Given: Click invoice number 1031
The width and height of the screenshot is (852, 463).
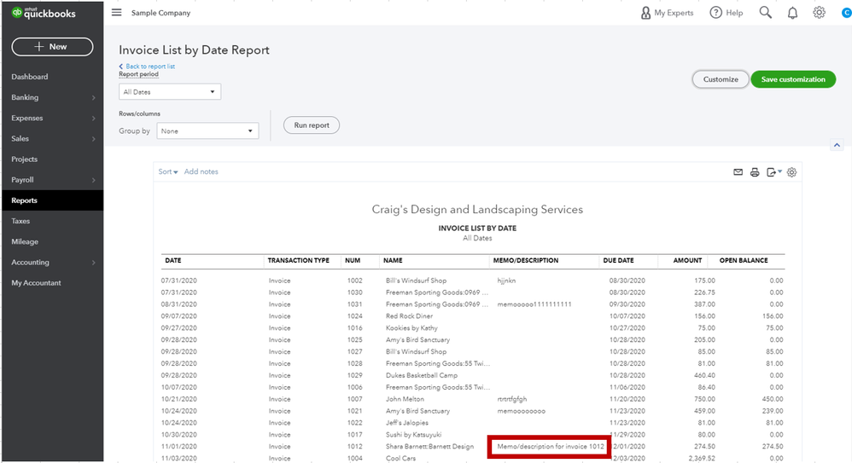Looking at the screenshot, I should click(x=355, y=304).
